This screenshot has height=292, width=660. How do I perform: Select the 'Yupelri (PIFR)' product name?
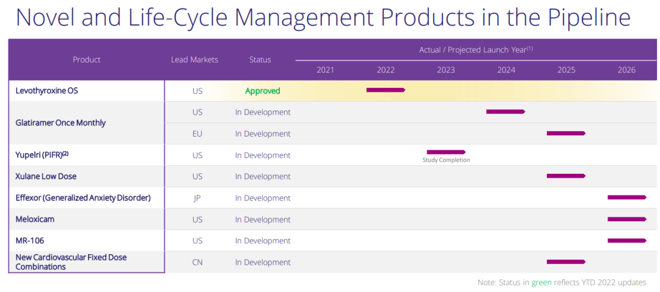click(42, 155)
